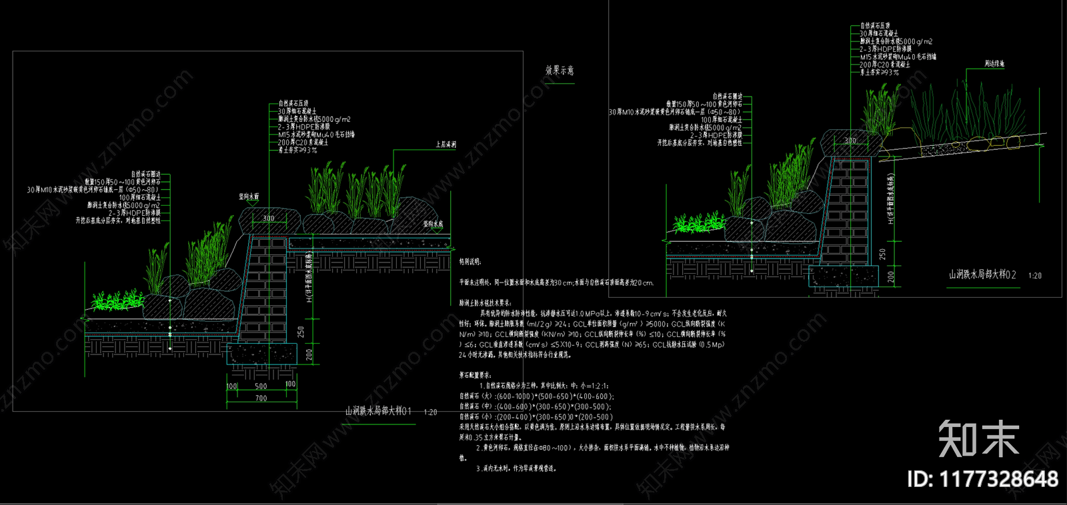Select the 上层溪涧 label in detail 01
This screenshot has height=505, width=1067.
click(x=445, y=145)
